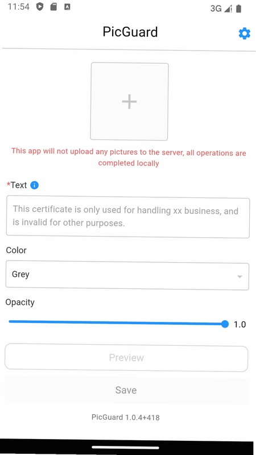Open the Grey color selection box
The image size is (256, 455).
coord(127,276)
